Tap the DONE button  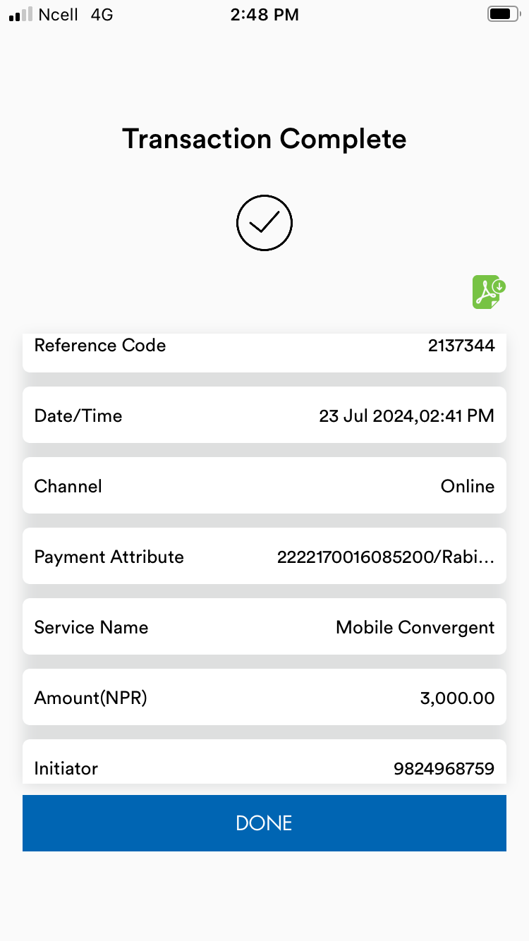[x=264, y=823]
